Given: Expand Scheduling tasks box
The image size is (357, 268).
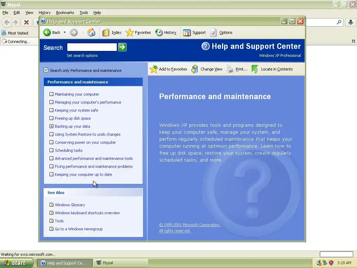Looking at the screenshot, I should pos(52,150).
